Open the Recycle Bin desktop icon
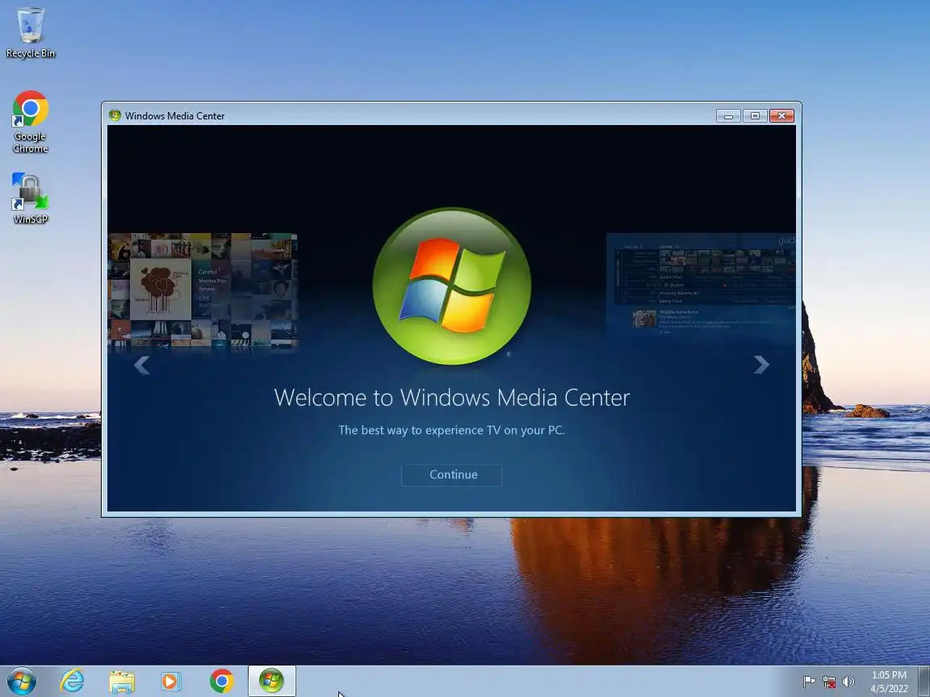The width and height of the screenshot is (930, 697). point(30,33)
